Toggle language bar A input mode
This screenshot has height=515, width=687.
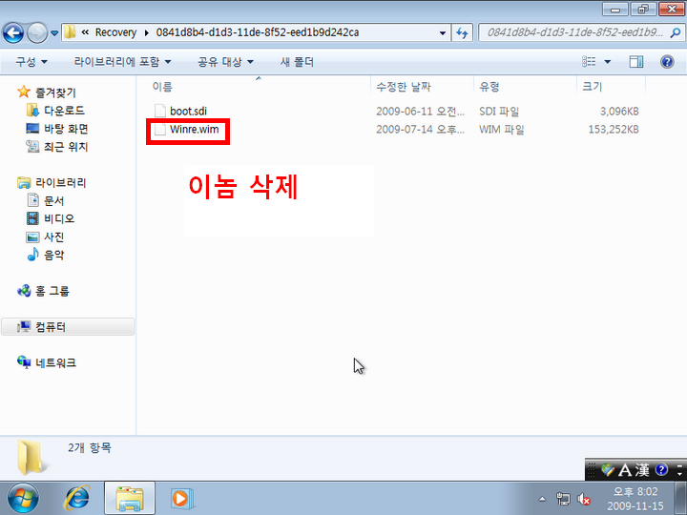[x=625, y=470]
